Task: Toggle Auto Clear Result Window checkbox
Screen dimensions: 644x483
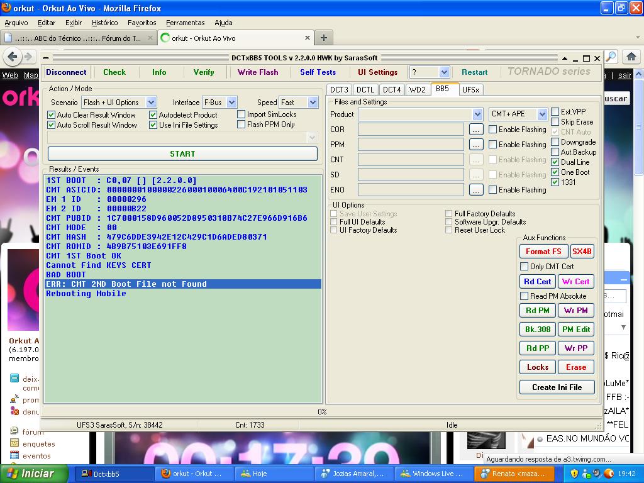Action: coord(52,115)
